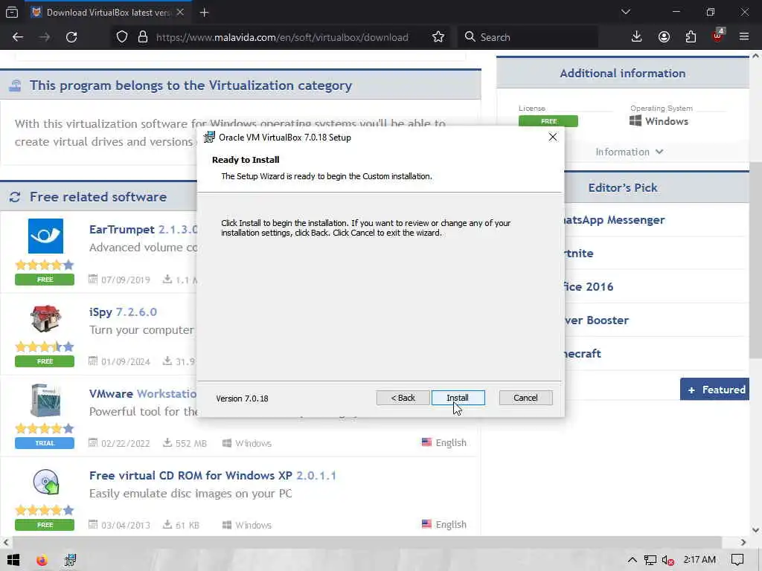Open the Fortnite Editor's Pick entry
This screenshot has height=571, width=762.
pos(579,254)
